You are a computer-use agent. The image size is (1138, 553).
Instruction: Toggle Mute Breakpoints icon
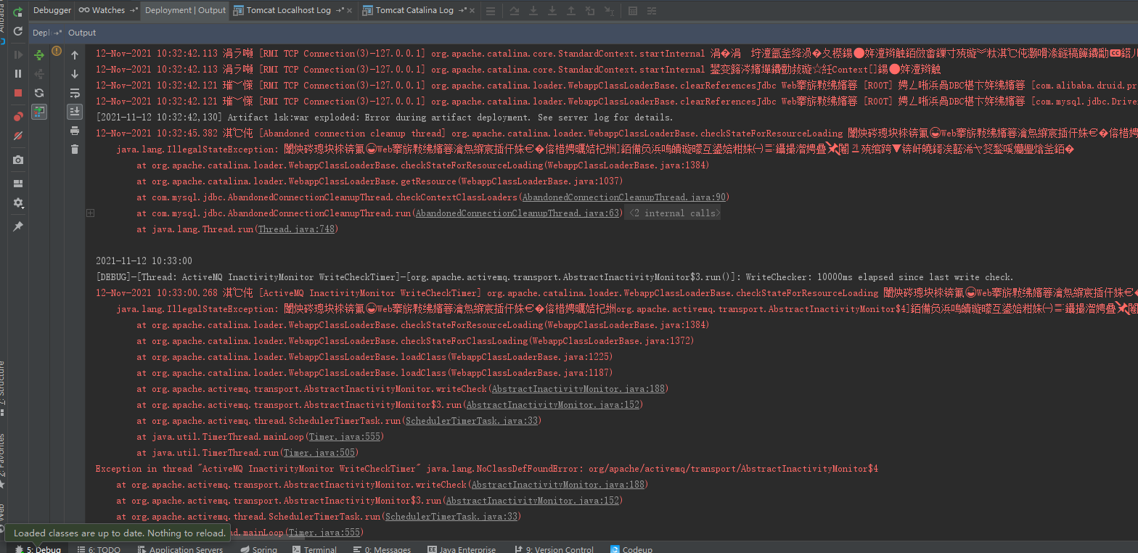(x=18, y=136)
